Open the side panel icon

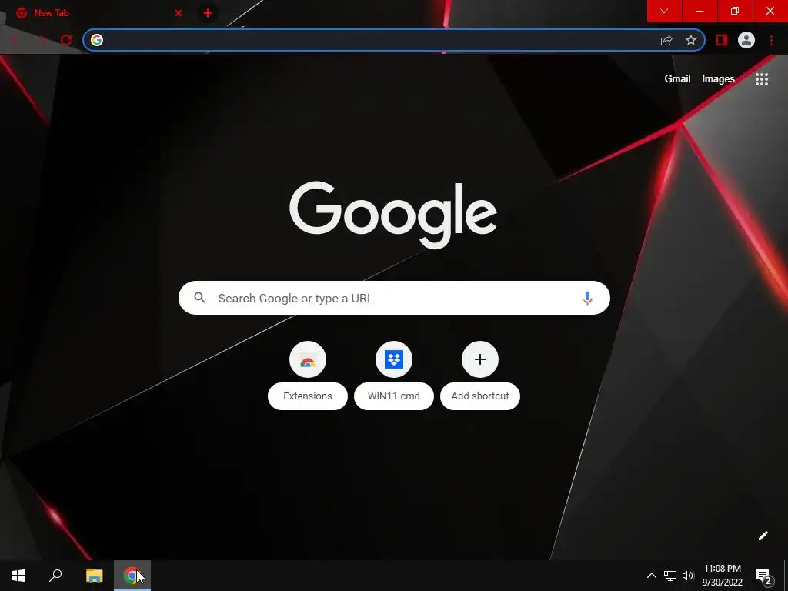click(722, 40)
